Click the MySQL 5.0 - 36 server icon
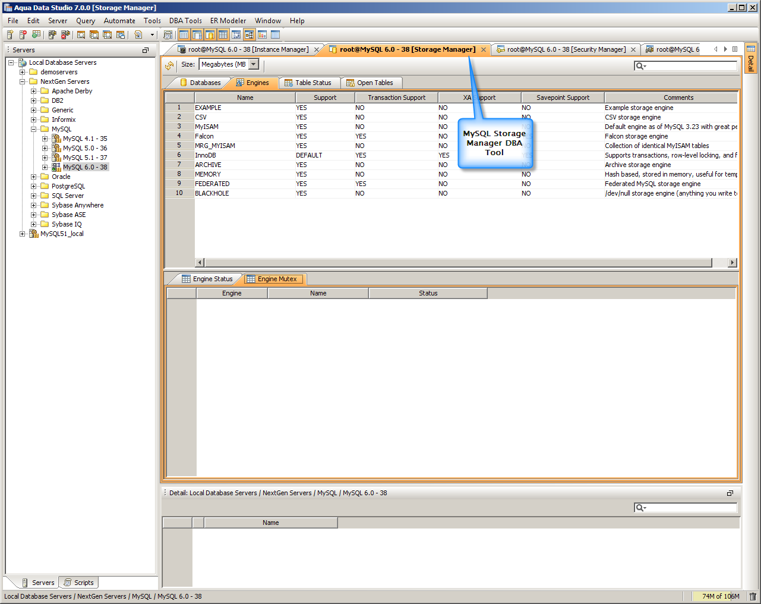The height and width of the screenshot is (604, 761). pyautogui.click(x=56, y=148)
